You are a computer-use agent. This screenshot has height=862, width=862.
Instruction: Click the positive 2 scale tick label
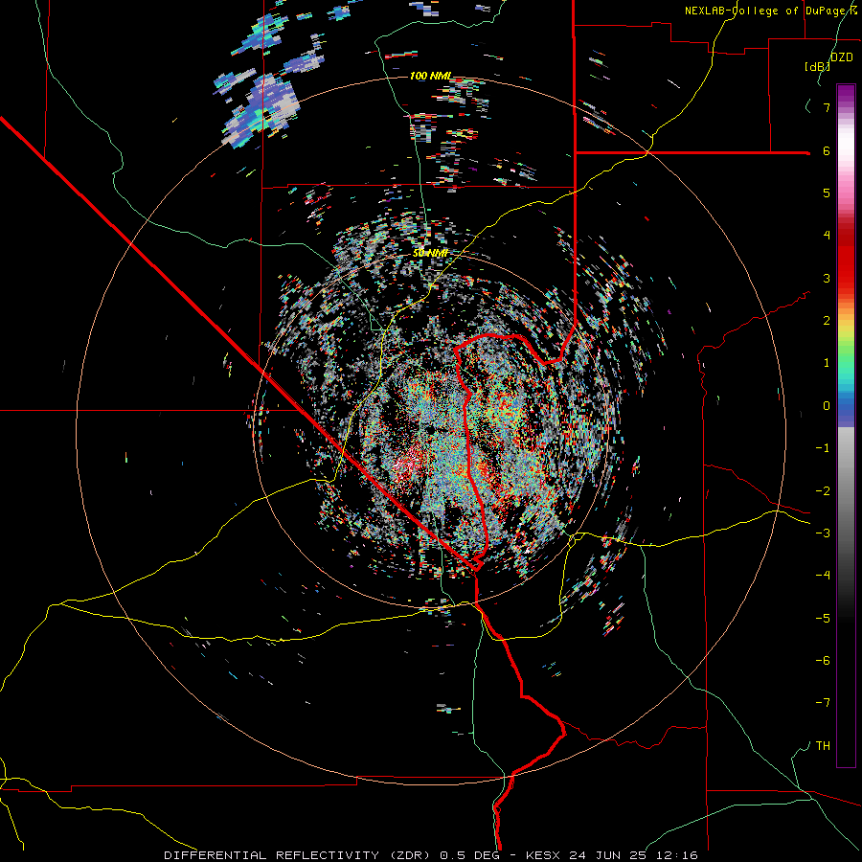pos(827,320)
